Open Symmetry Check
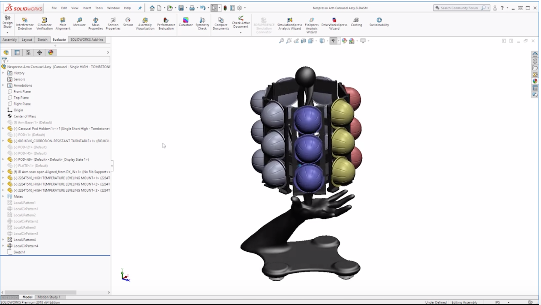541x305 pixels. tap(202, 24)
